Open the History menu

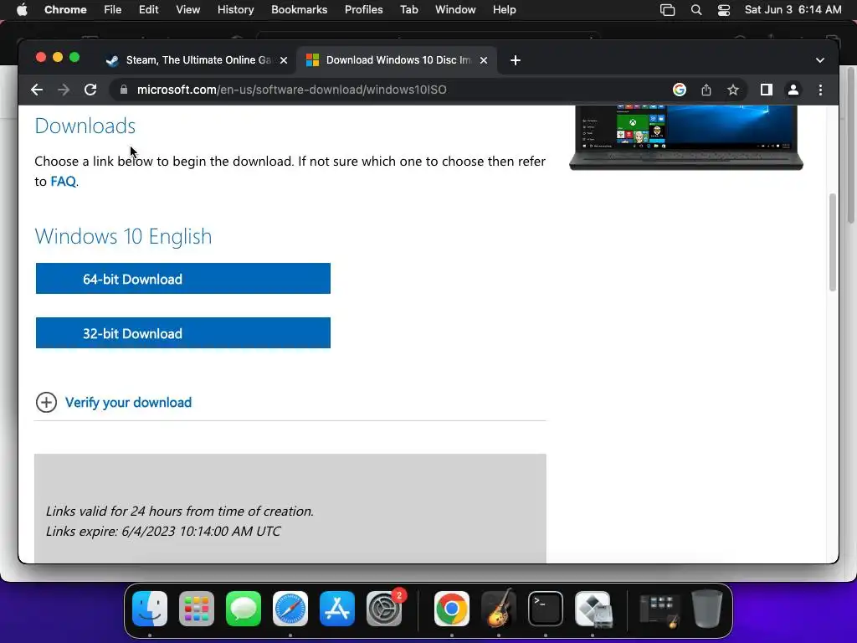click(x=235, y=10)
